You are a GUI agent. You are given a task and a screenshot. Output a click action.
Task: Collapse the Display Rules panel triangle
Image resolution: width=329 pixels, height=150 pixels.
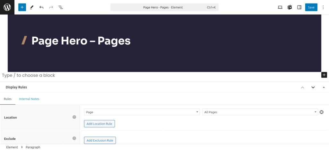point(324,87)
